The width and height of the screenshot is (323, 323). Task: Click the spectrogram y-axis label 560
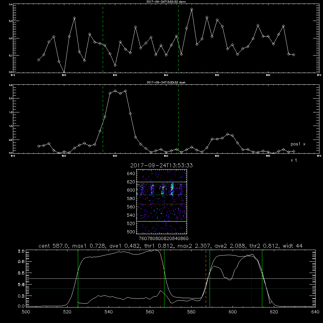131,207
